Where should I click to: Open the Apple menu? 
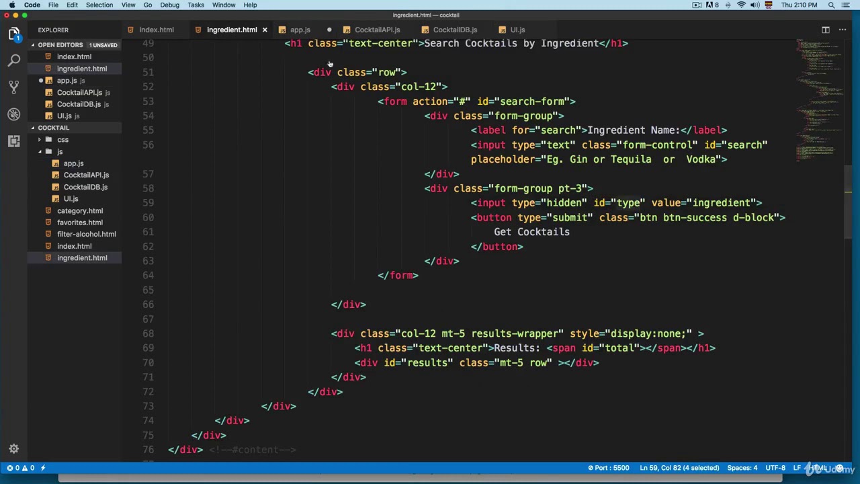pos(12,5)
